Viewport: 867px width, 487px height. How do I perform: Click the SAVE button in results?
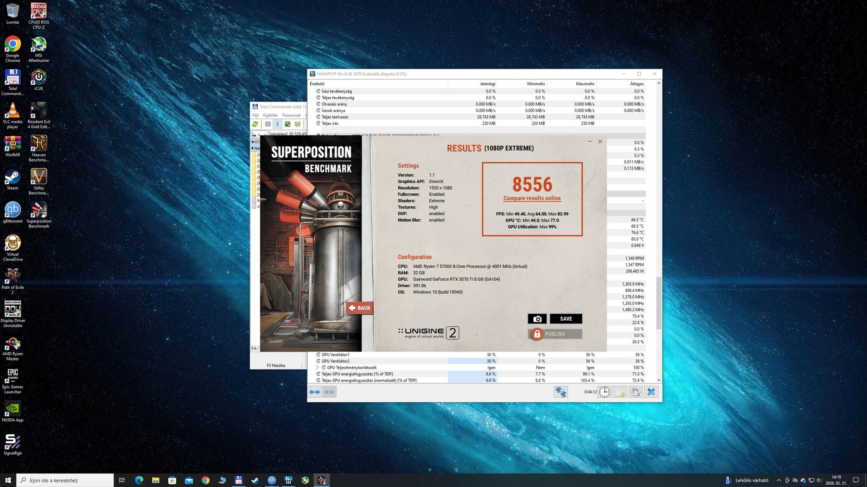[x=566, y=319]
